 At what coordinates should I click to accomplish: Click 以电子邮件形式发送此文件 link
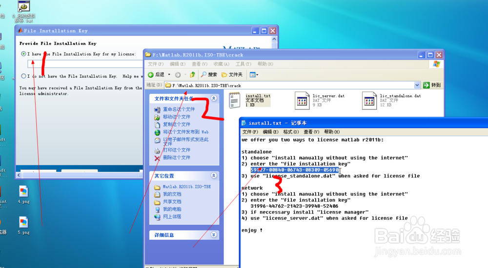pos(186,142)
